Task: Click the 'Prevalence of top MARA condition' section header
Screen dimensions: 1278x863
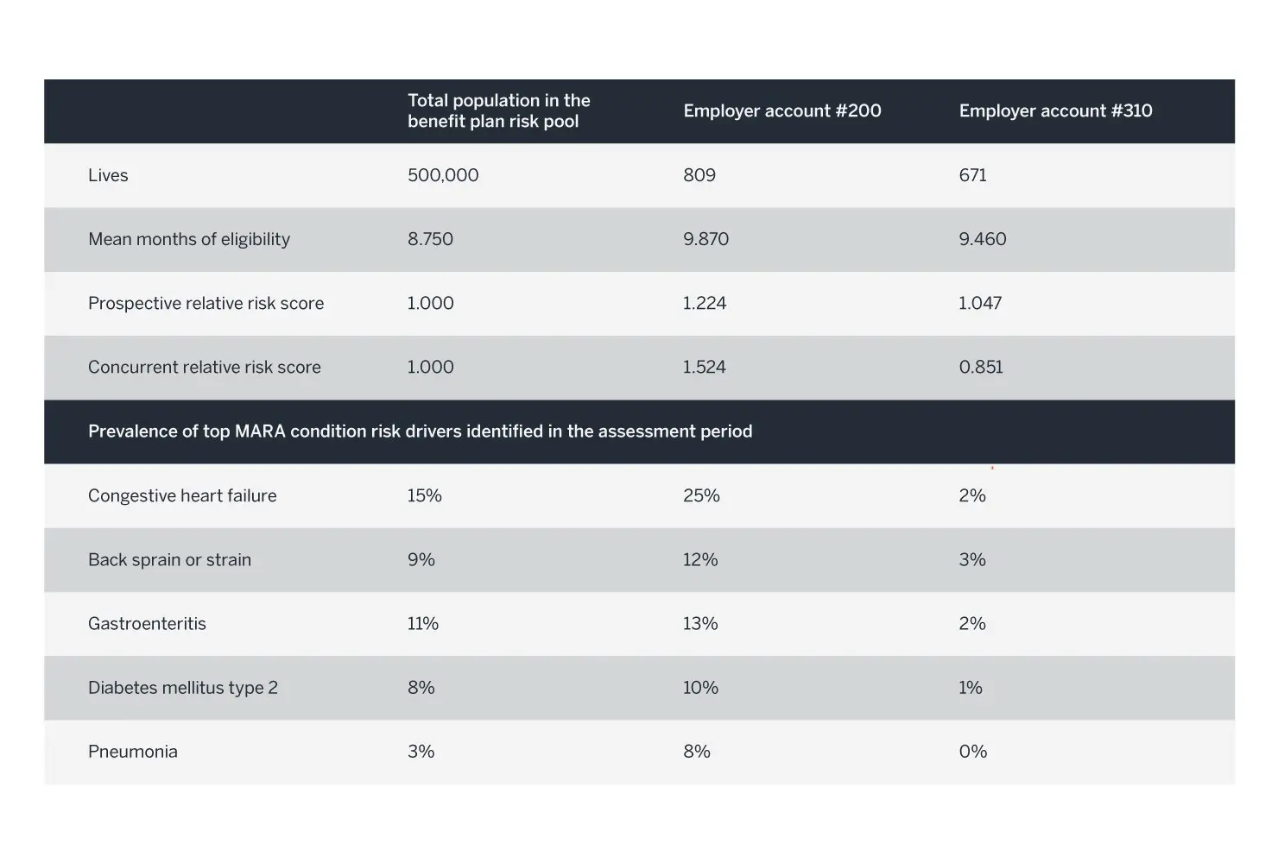Action: coord(420,431)
